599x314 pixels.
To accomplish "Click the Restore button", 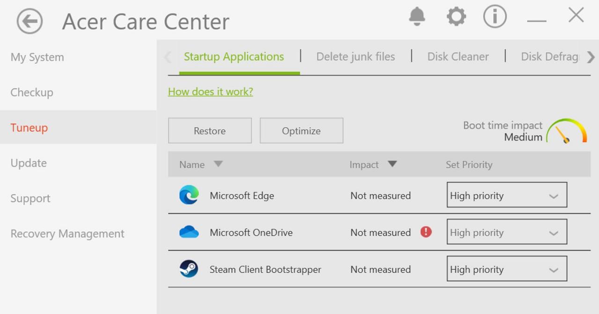I will [210, 130].
